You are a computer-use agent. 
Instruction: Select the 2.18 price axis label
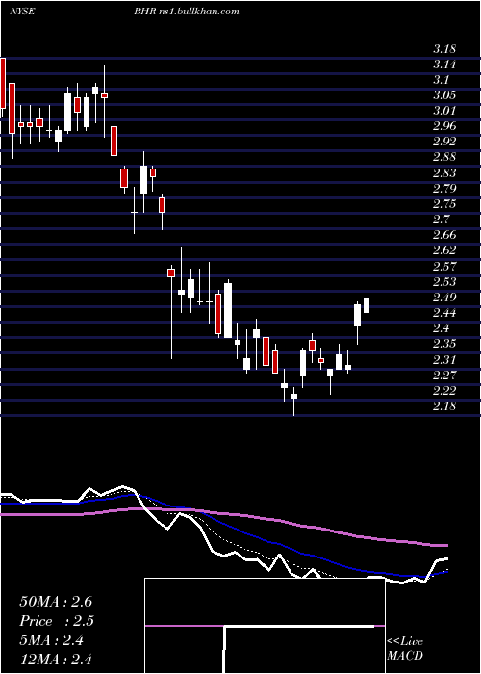444,406
